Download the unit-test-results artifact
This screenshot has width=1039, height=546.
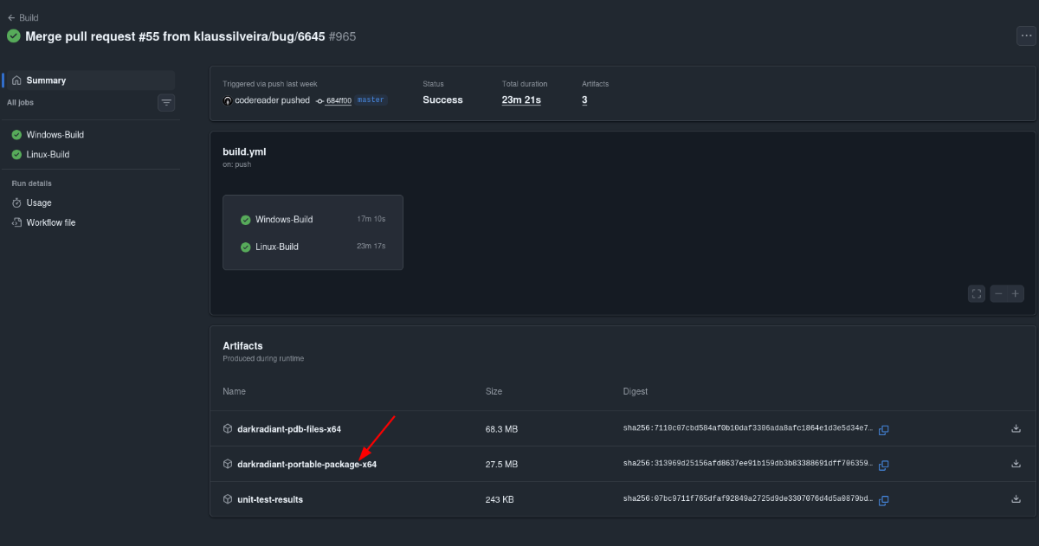(1016, 499)
